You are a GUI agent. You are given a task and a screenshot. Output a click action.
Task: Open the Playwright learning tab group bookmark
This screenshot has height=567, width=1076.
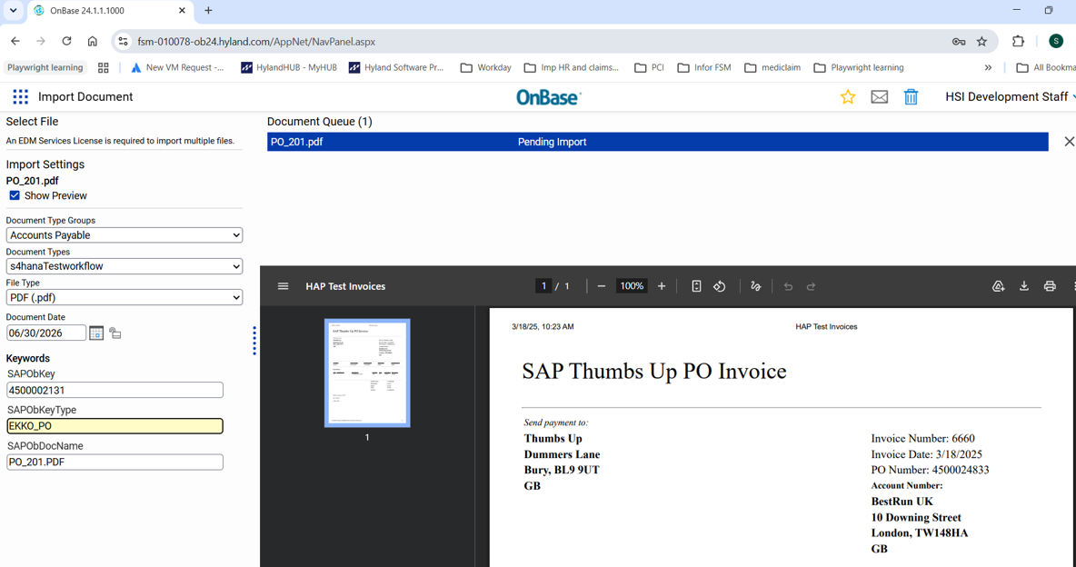[45, 67]
